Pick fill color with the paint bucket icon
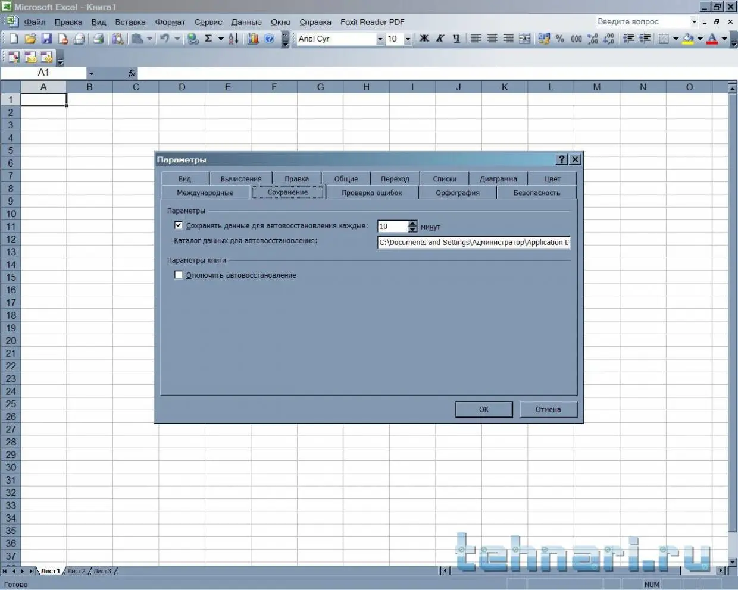The height and width of the screenshot is (590, 738). (689, 39)
